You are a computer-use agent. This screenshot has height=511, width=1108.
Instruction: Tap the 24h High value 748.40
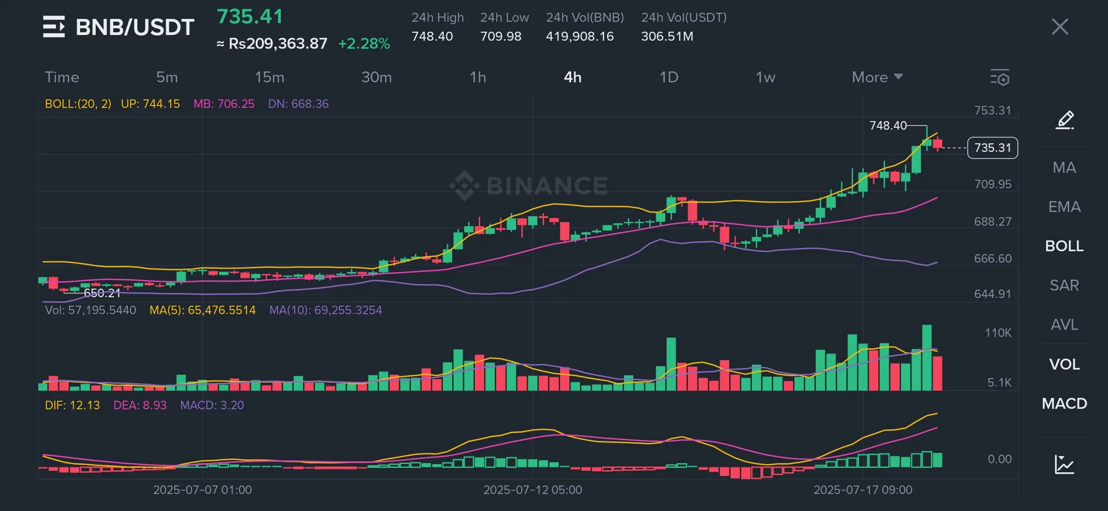[x=432, y=36]
